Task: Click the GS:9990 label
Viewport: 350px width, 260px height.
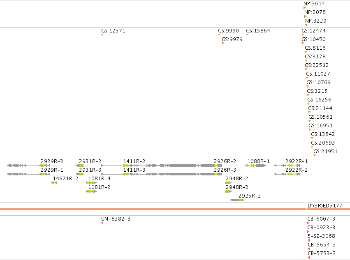Action: 229,31
